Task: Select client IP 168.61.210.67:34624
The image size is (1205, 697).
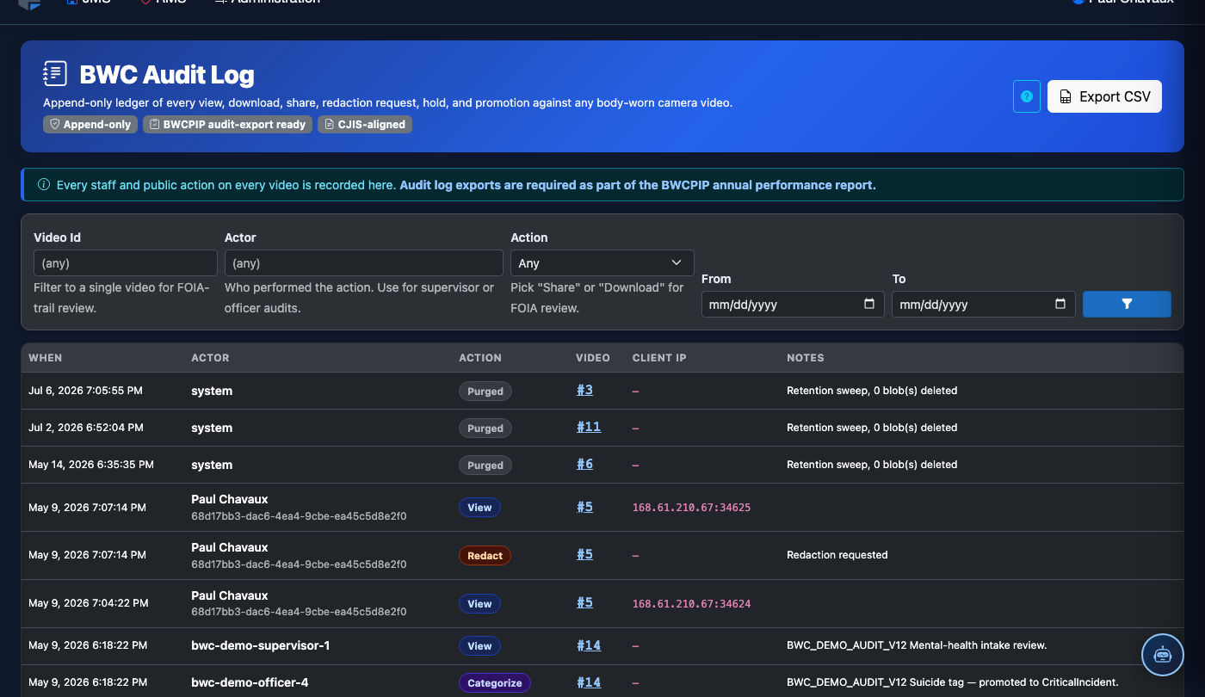Action: pos(691,604)
